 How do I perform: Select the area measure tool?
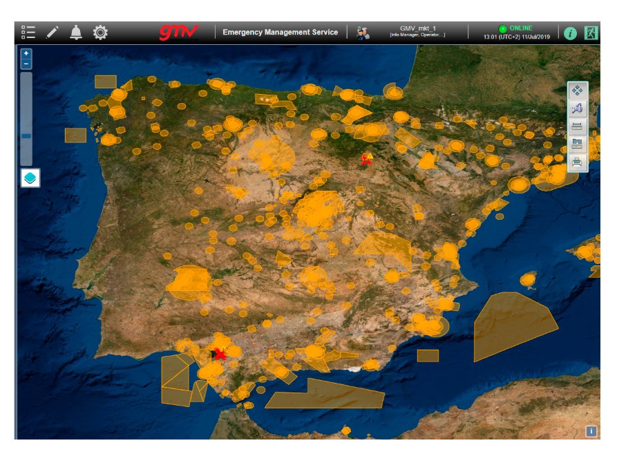pos(577,144)
